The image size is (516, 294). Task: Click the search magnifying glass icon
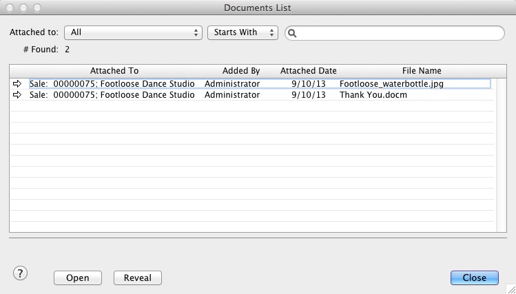tap(292, 33)
